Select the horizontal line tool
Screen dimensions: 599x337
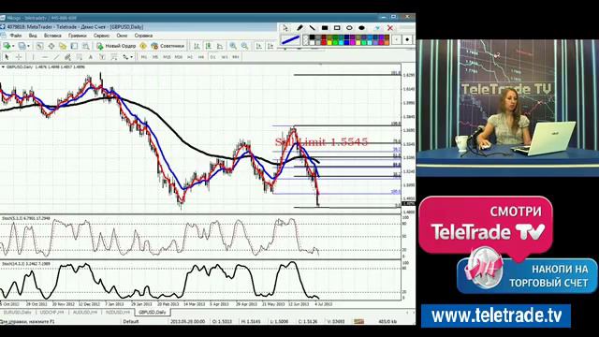(45, 57)
